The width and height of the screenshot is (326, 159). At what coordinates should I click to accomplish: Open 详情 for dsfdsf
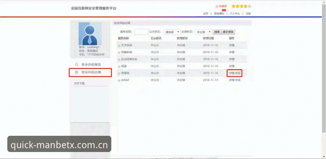[232, 80]
